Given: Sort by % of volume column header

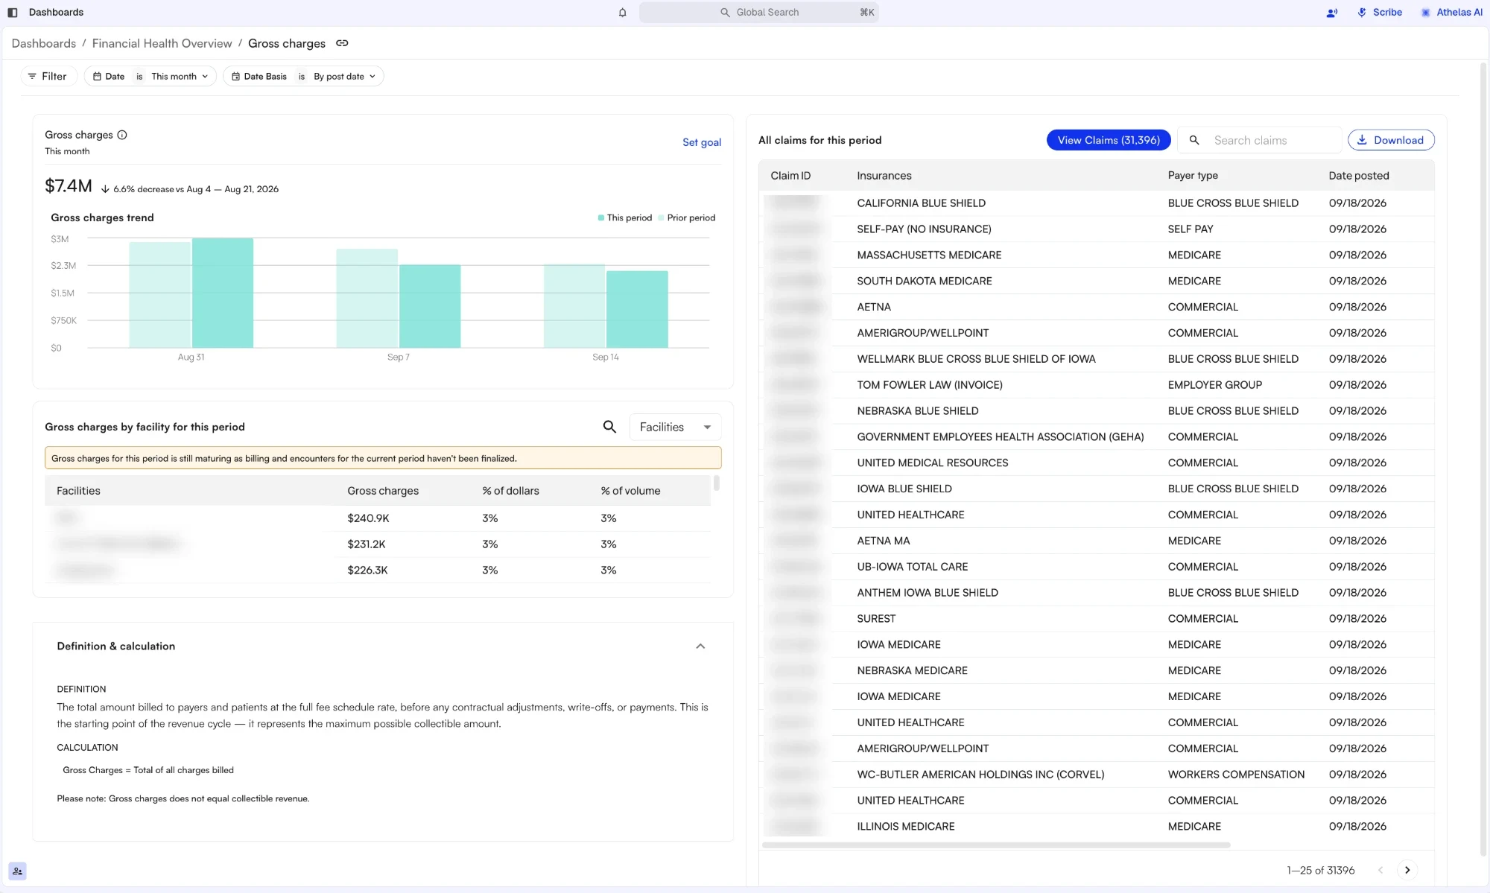Looking at the screenshot, I should click(x=630, y=491).
